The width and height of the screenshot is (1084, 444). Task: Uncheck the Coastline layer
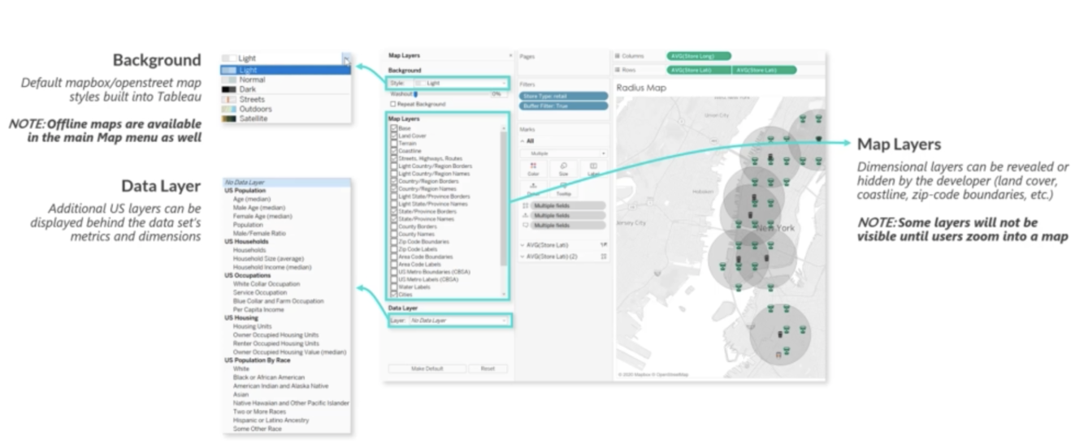pyautogui.click(x=394, y=151)
